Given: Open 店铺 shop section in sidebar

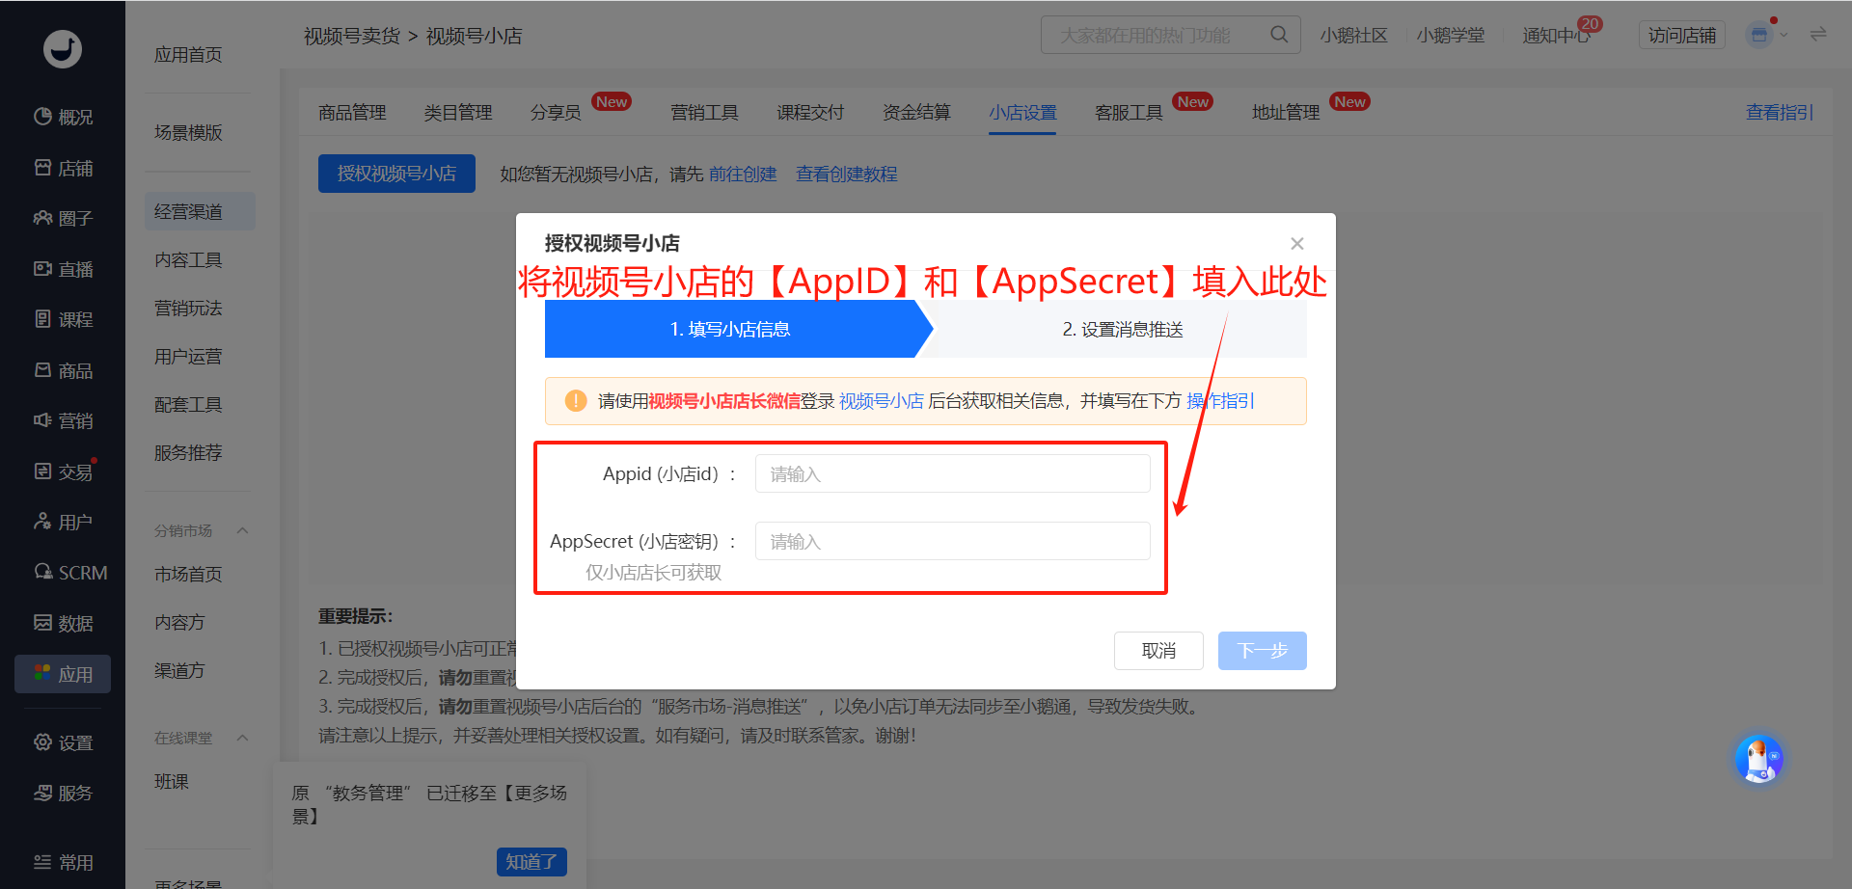Looking at the screenshot, I should point(63,168).
